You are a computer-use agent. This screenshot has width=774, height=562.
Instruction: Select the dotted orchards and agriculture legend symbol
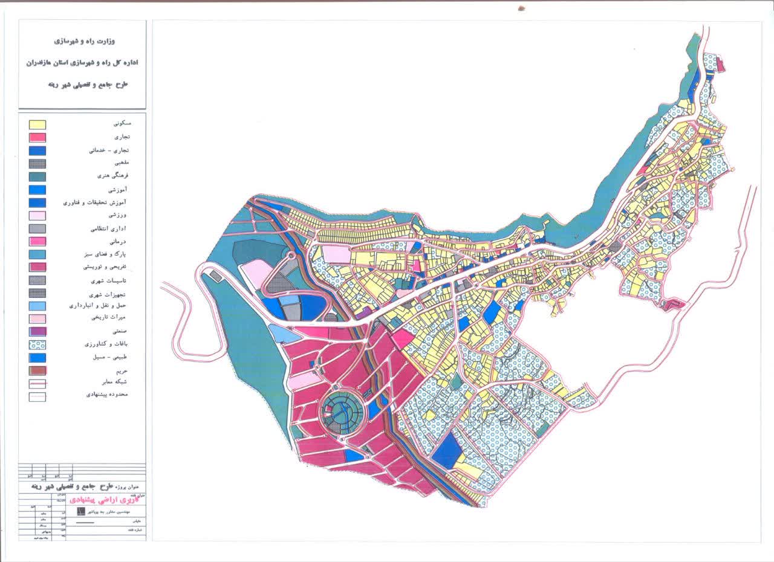coord(38,344)
